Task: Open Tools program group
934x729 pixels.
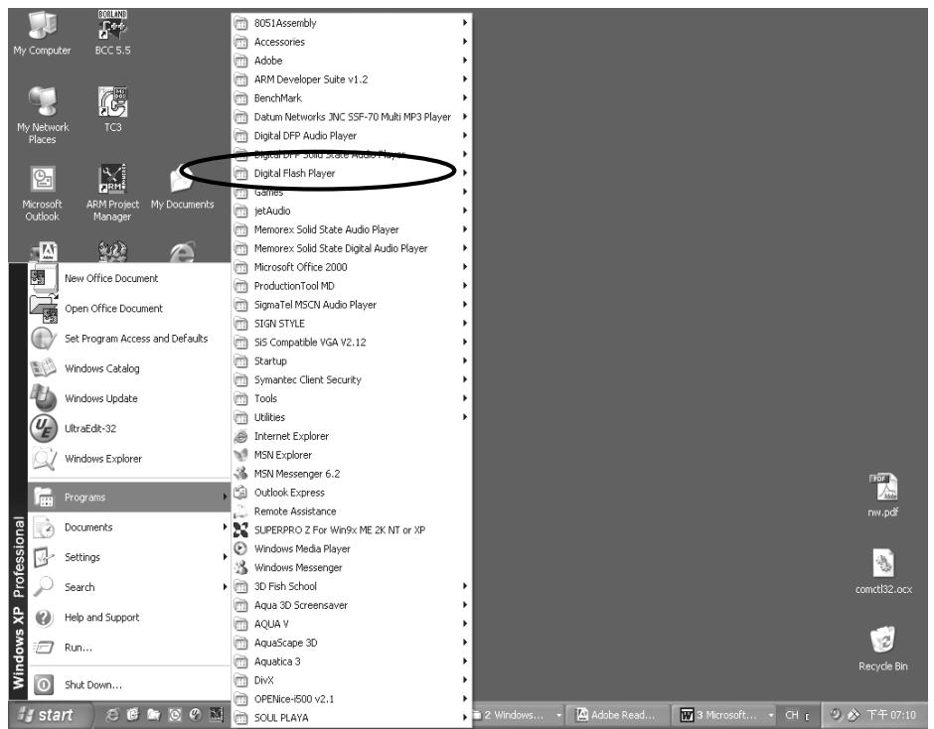Action: 352,399
